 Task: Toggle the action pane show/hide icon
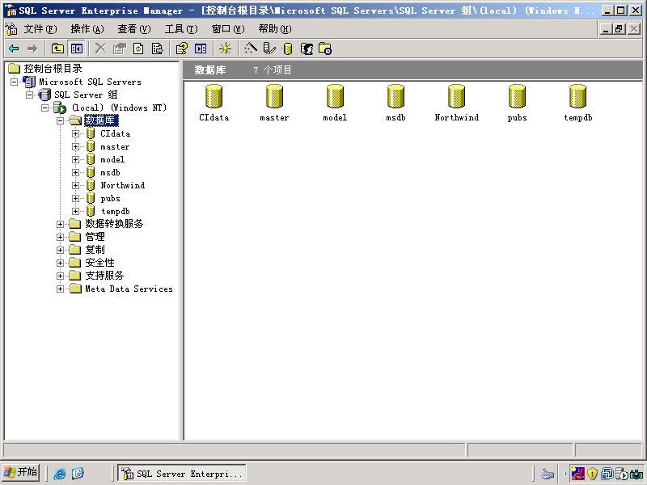coord(201,48)
